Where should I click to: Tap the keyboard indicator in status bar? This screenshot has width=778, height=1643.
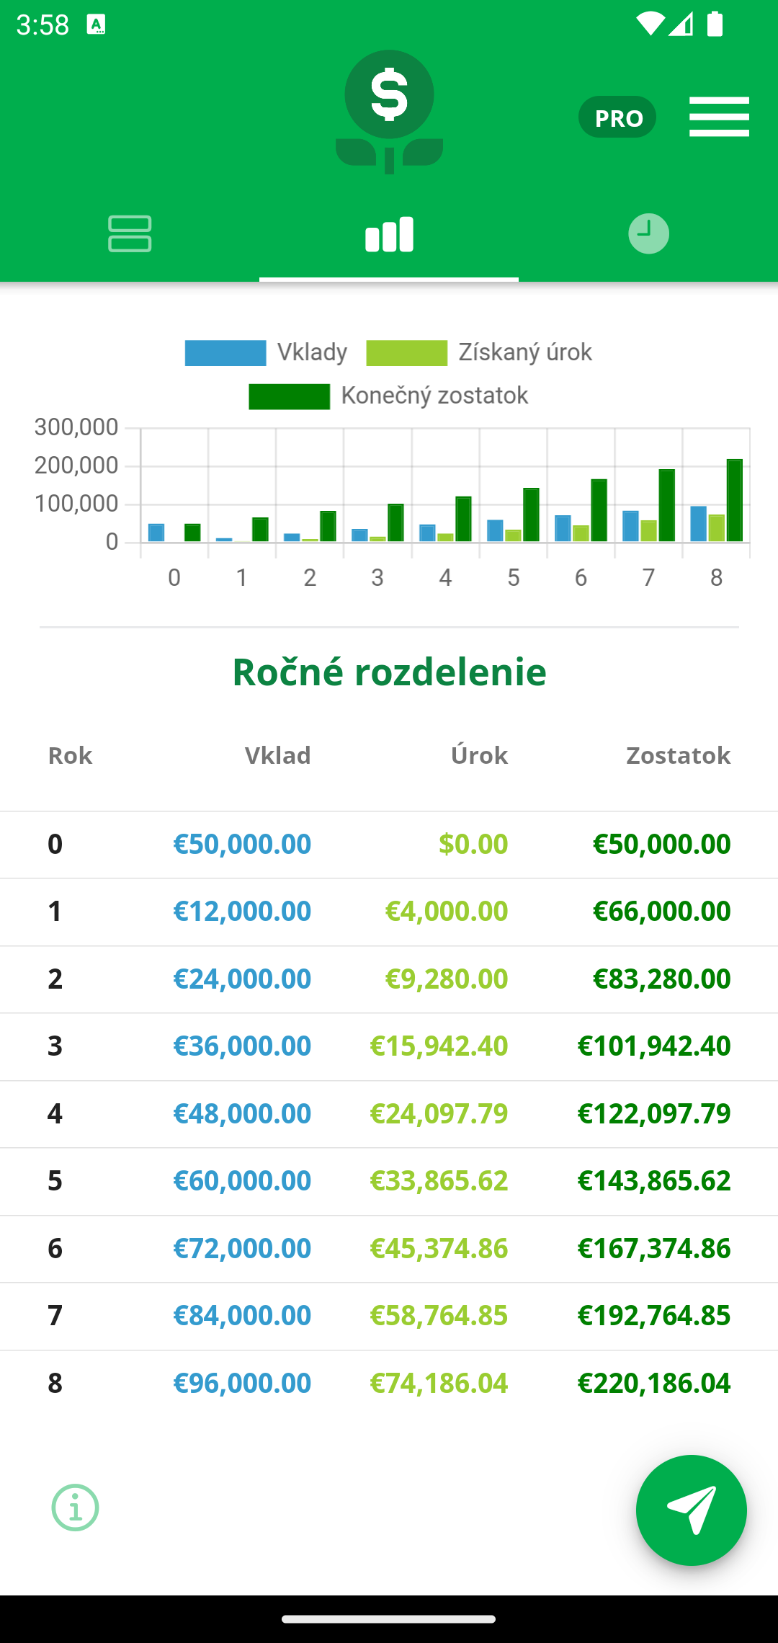[96, 25]
